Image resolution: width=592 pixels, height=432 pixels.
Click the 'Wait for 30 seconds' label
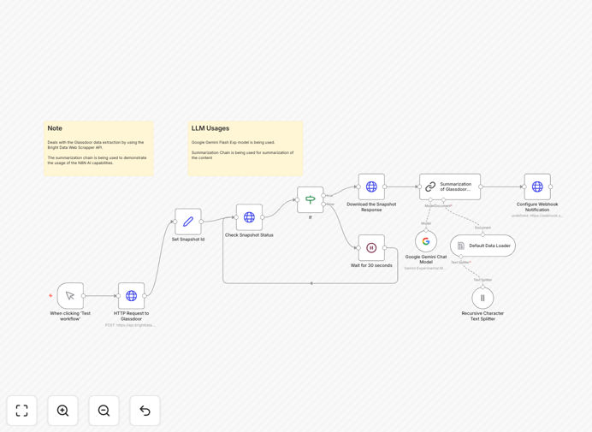pos(371,265)
